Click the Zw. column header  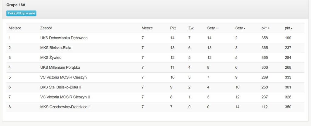tap(191, 28)
